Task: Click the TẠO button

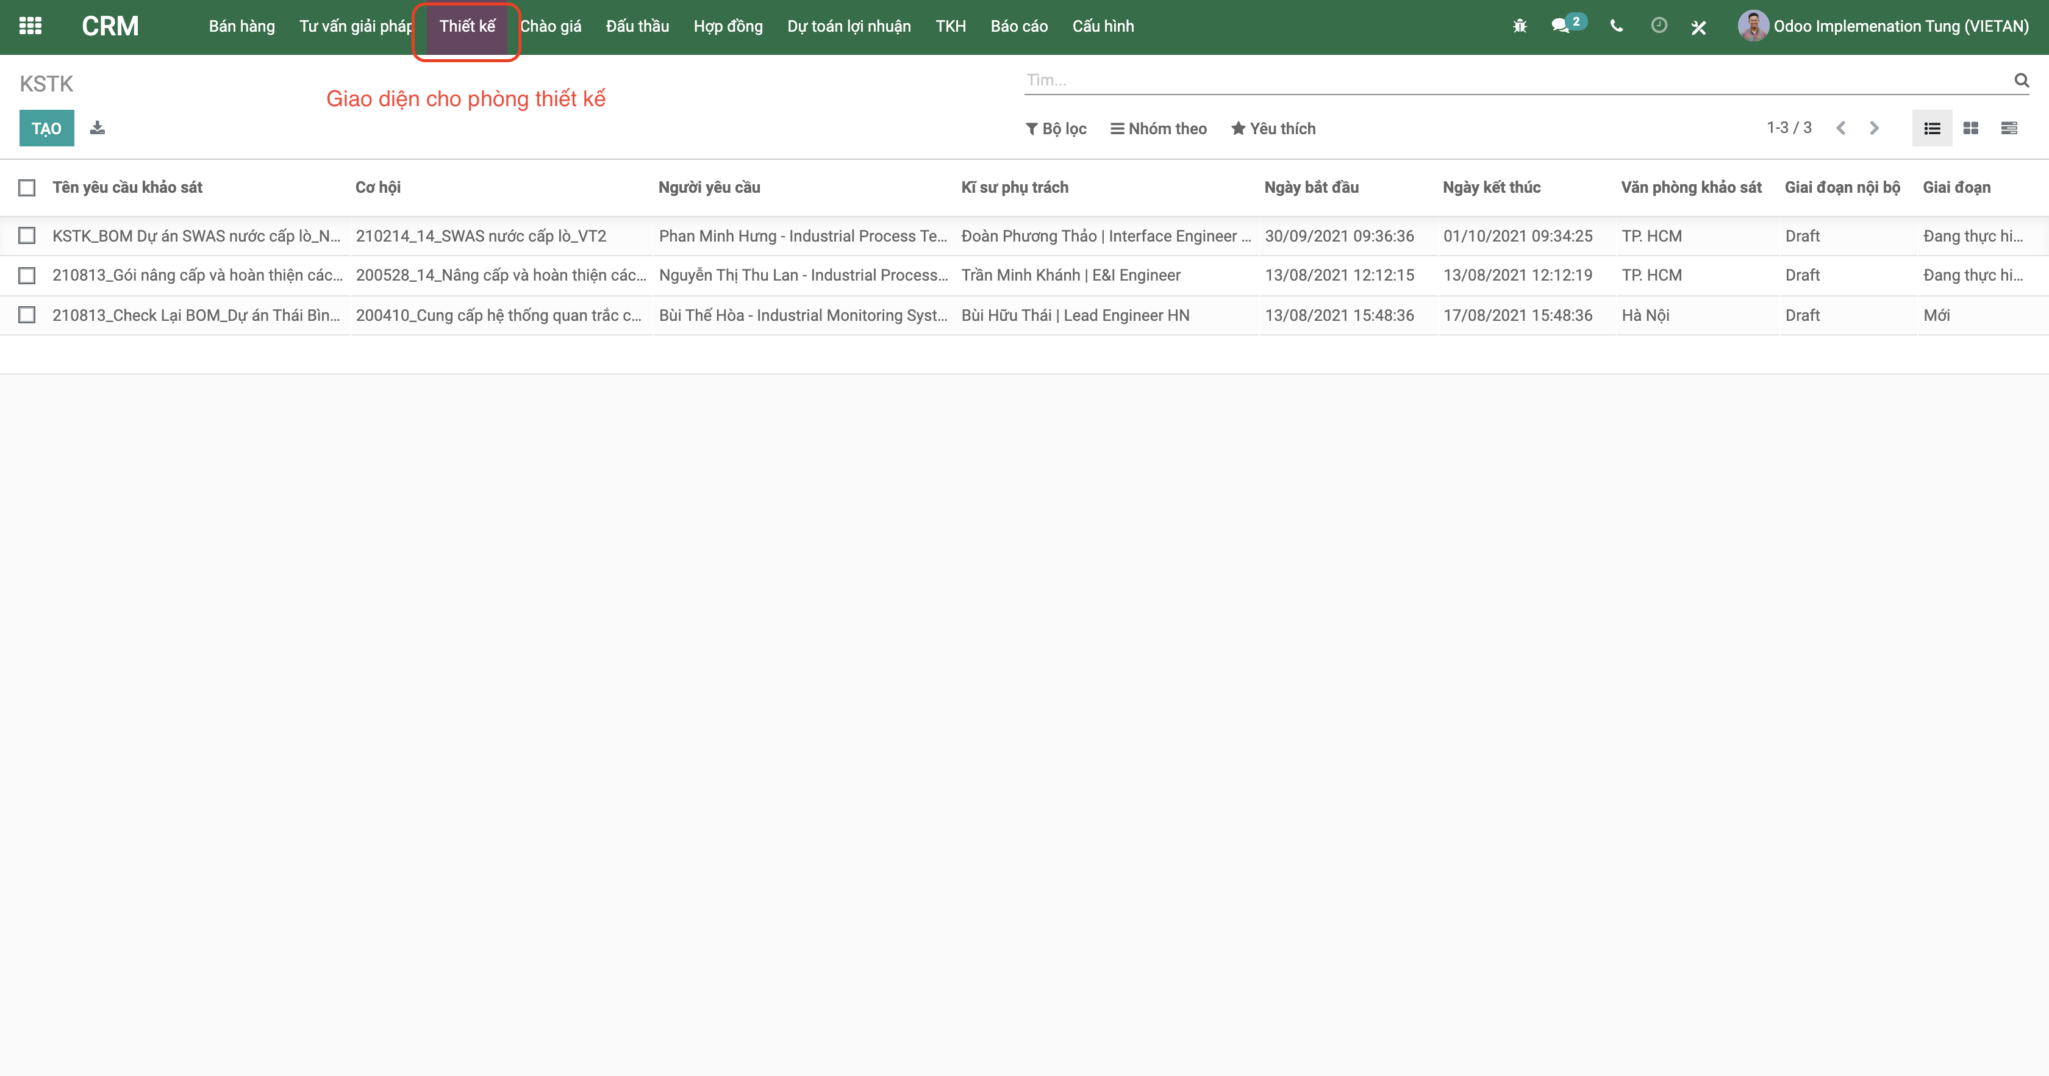Action: point(46,127)
